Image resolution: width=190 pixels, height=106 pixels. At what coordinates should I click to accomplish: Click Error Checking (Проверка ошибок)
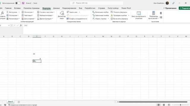tap(119, 15)
